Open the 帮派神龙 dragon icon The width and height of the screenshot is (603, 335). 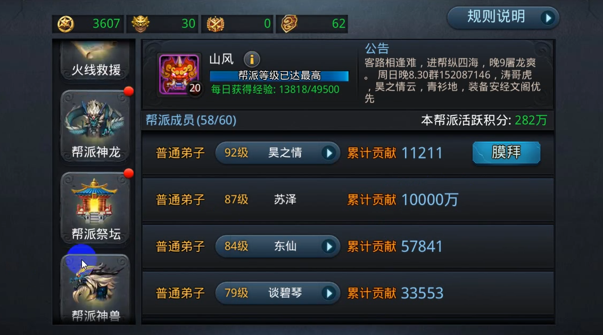coord(95,126)
